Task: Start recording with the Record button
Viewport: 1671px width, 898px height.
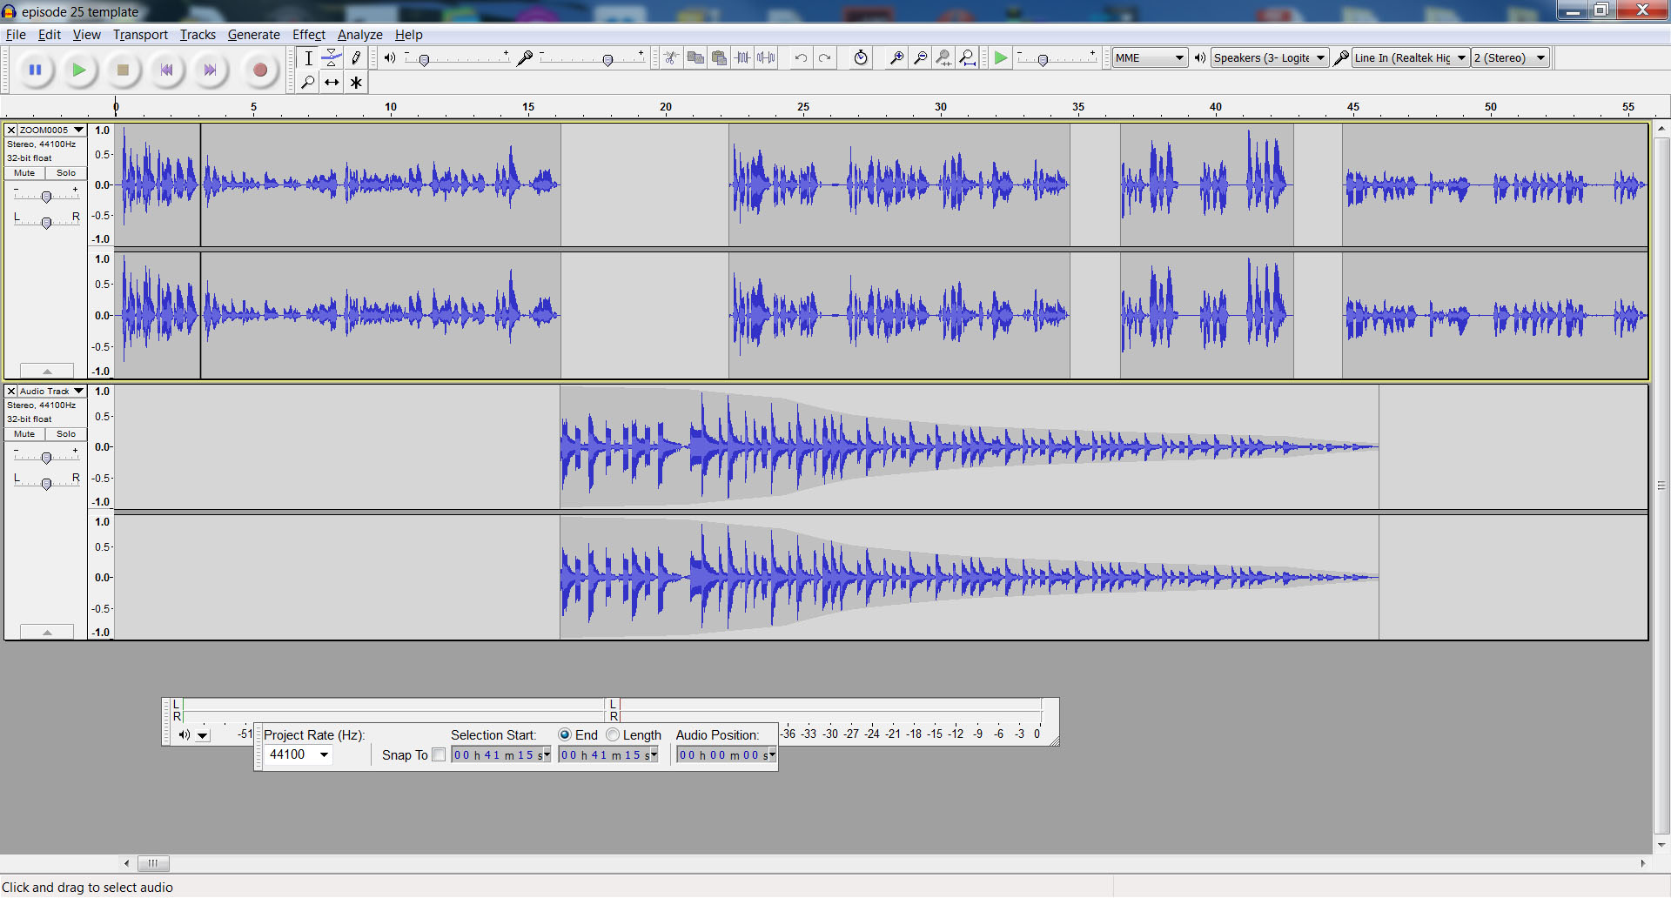Action: tap(259, 70)
